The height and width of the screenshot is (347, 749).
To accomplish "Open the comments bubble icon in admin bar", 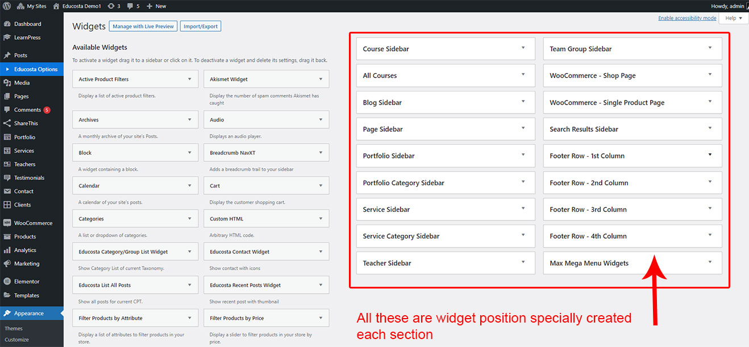I will point(131,6).
